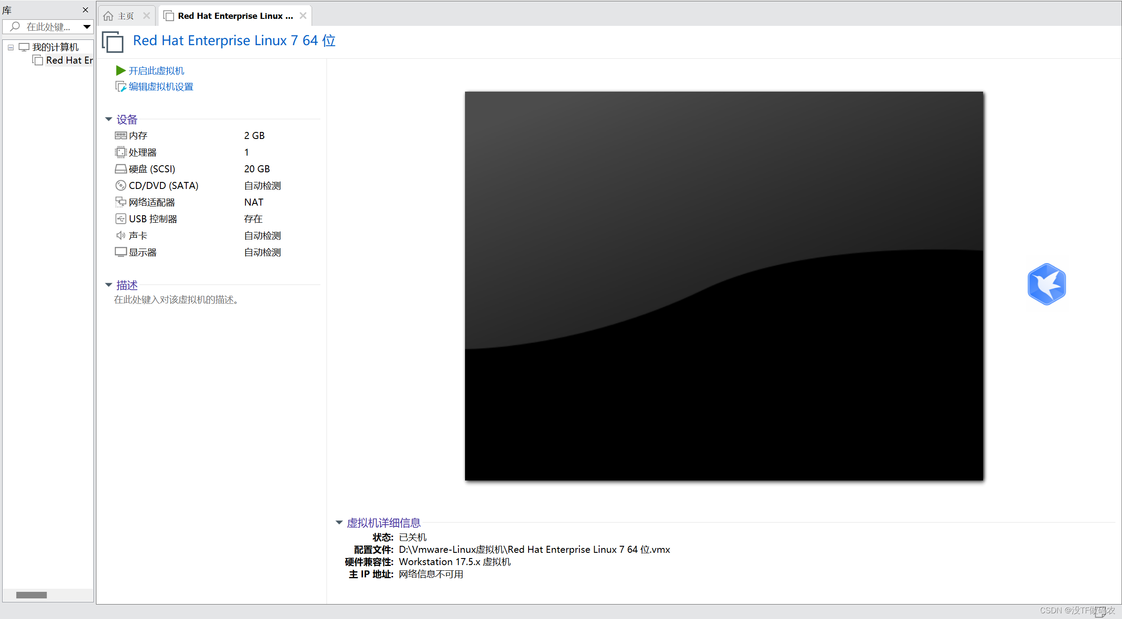This screenshot has width=1122, height=619.
Task: Click the library search input field
Action: [x=47, y=27]
